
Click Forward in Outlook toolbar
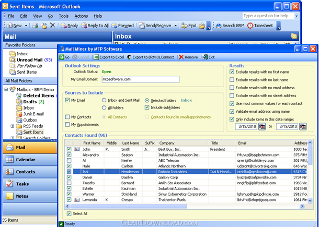pyautogui.click(x=123, y=26)
